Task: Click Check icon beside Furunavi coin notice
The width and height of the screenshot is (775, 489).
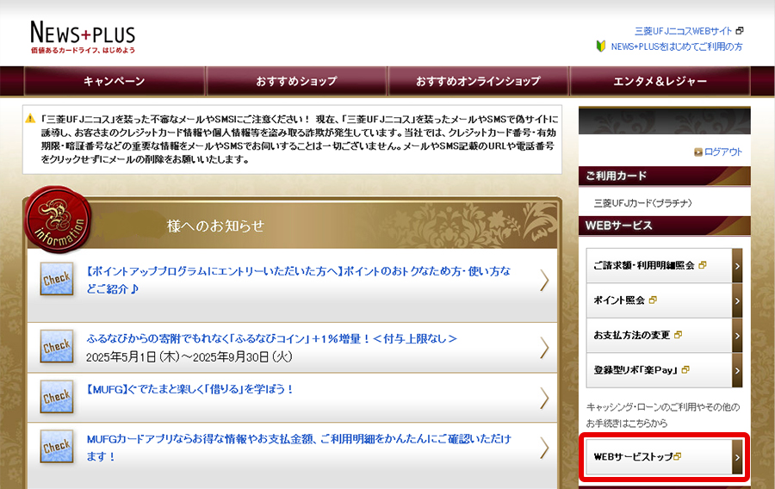Action: point(57,347)
